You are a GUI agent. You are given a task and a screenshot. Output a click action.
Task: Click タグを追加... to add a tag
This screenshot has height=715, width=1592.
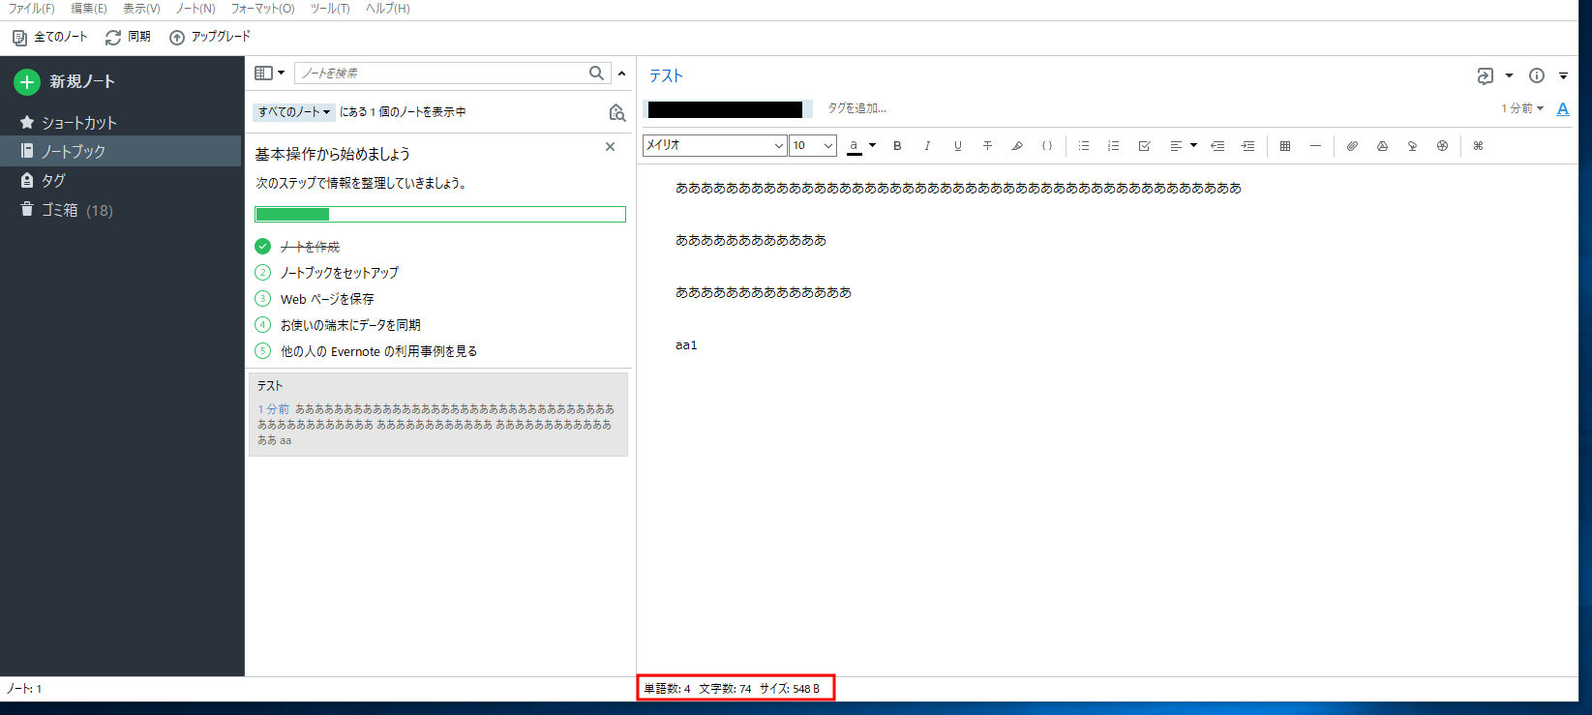coord(856,108)
